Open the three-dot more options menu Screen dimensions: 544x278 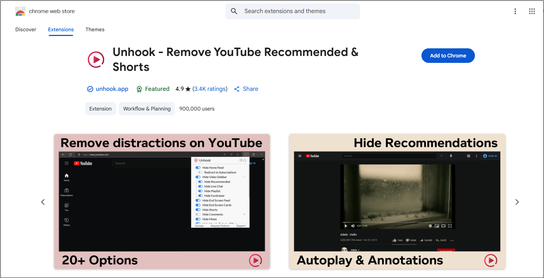pos(515,11)
